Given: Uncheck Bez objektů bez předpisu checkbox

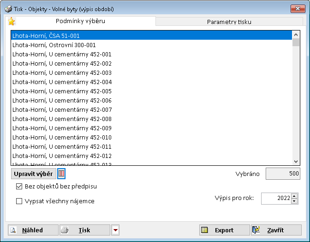Looking at the screenshot, I should [19, 187].
